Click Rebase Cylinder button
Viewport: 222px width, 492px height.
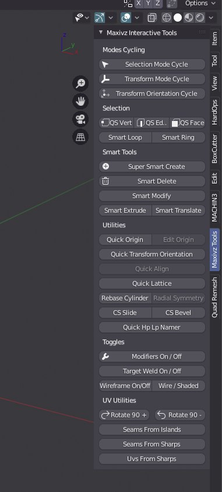click(x=125, y=298)
